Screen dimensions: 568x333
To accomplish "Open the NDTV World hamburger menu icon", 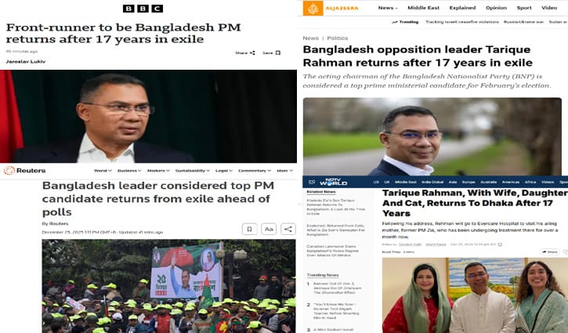I will 312,182.
